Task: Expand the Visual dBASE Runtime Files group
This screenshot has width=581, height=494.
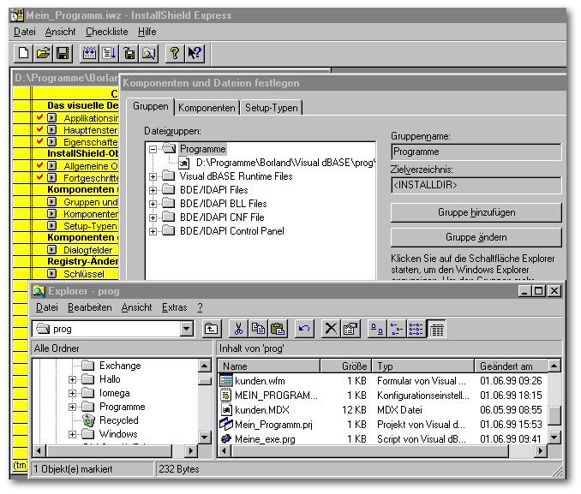Action: (x=154, y=176)
